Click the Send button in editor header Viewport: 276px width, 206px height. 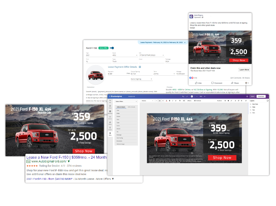click(253, 97)
